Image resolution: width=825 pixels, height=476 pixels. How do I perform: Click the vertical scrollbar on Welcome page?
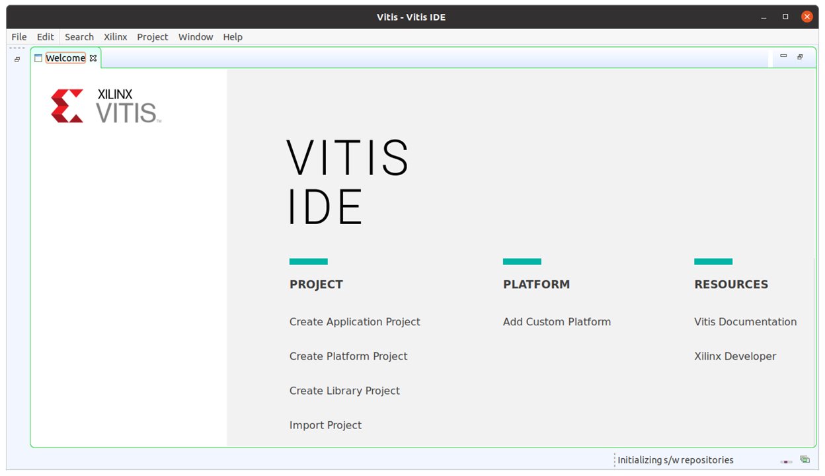(x=816, y=350)
